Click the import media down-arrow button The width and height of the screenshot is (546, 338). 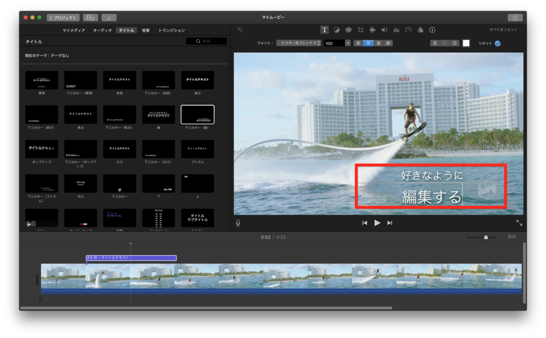click(109, 18)
